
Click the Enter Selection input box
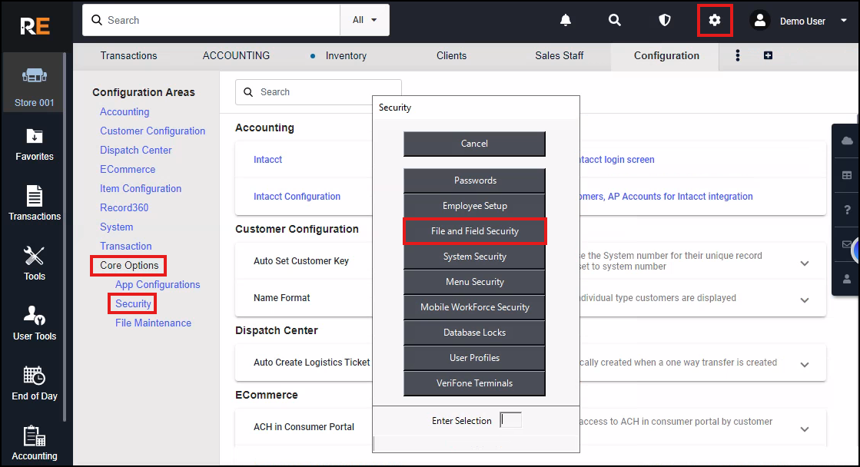510,420
